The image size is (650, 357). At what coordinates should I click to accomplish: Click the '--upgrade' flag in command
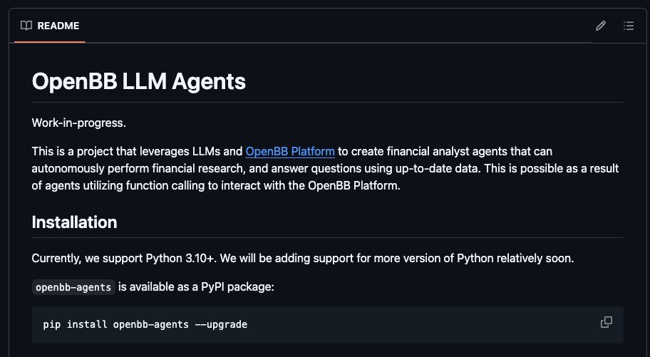(222, 325)
